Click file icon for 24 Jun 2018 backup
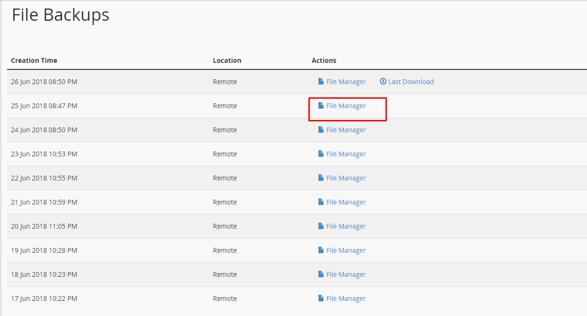Viewport: 587px width, 316px height. coord(321,130)
